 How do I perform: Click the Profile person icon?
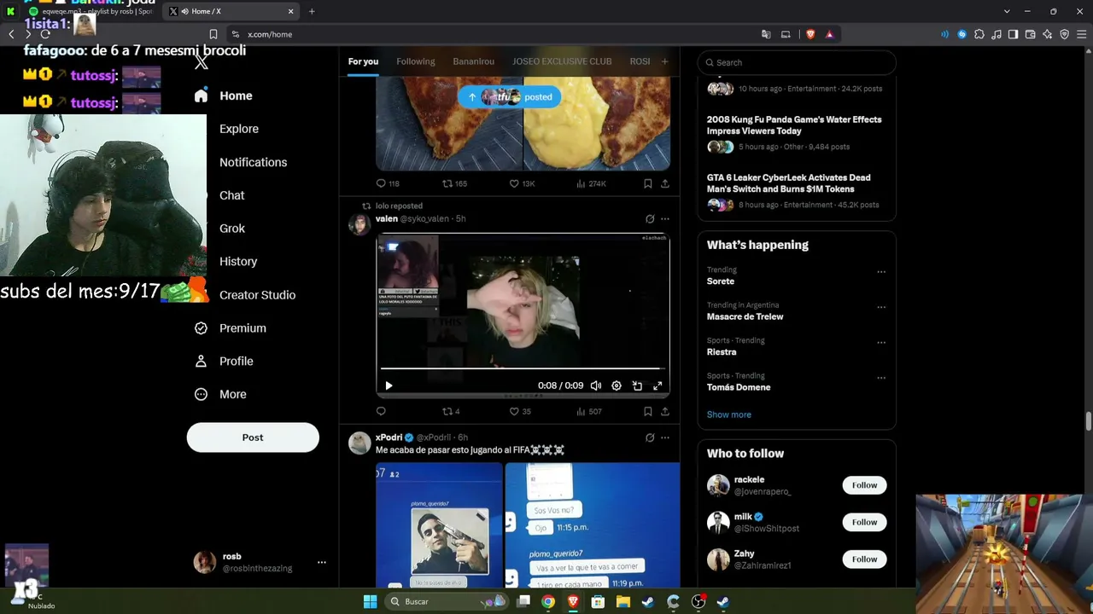click(x=201, y=362)
